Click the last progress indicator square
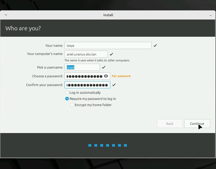The width and height of the screenshot is (216, 169). pyautogui.click(x=126, y=145)
